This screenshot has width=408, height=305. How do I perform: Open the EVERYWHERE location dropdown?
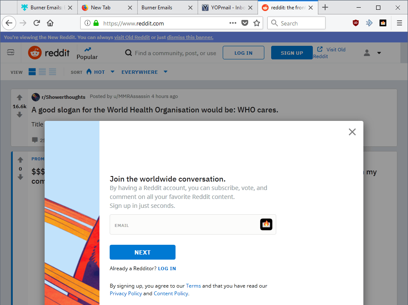tap(144, 72)
